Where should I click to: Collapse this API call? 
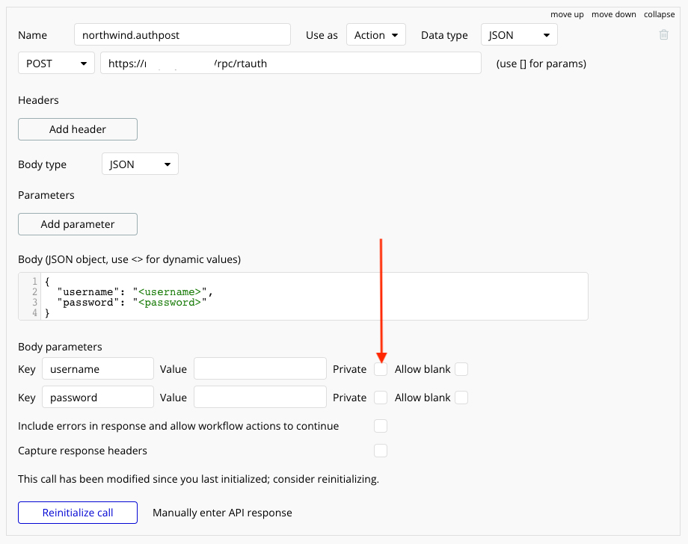pos(659,14)
